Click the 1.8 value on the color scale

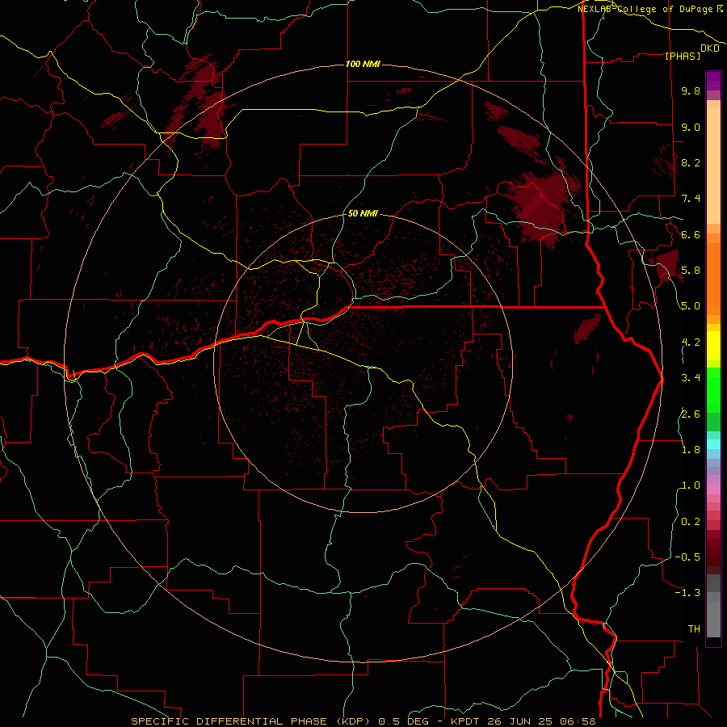(x=691, y=450)
